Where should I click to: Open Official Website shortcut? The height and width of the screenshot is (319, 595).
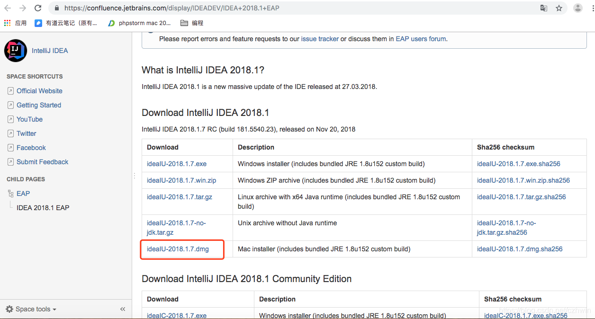[x=39, y=91]
